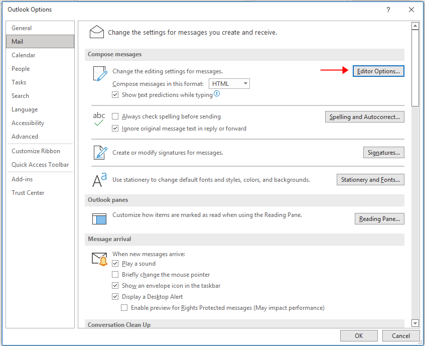The width and height of the screenshot is (425, 346).
Task: Disable Show text predictions while typing
Action: 115,94
